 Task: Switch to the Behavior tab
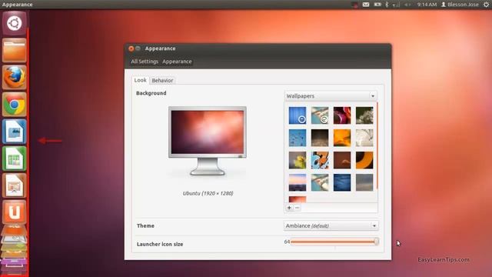coord(162,80)
